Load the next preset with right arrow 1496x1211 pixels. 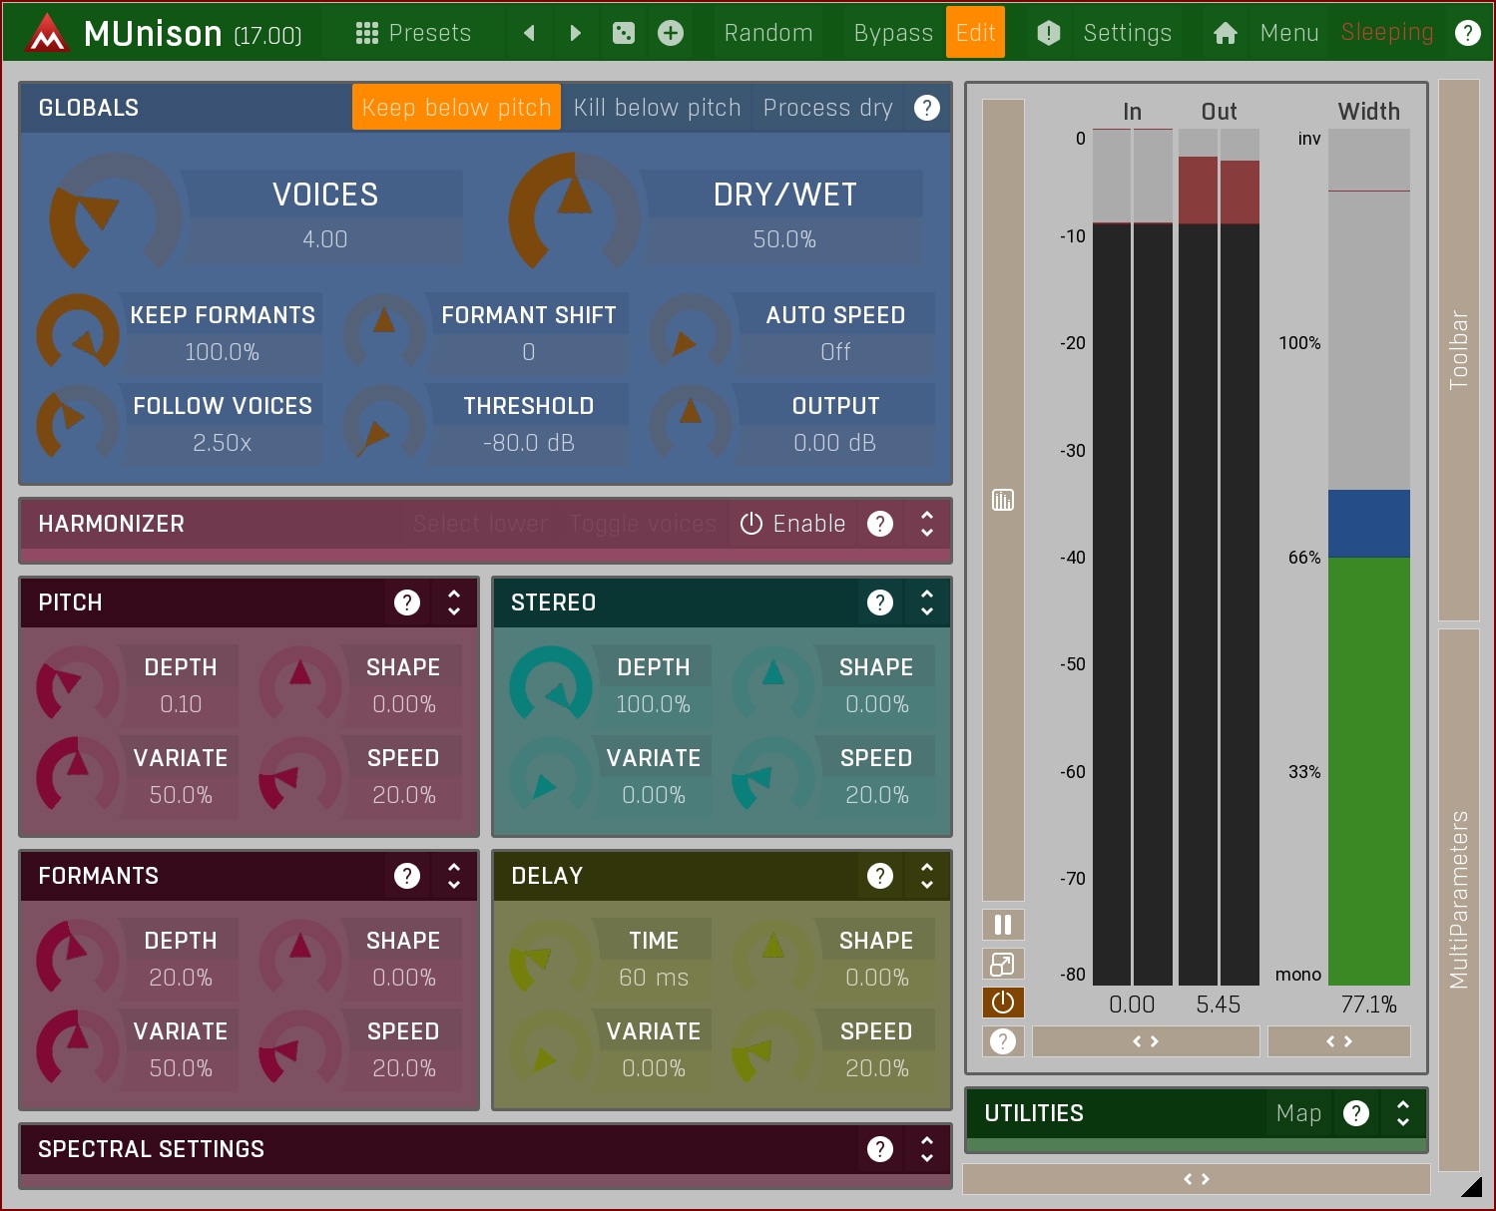click(575, 33)
